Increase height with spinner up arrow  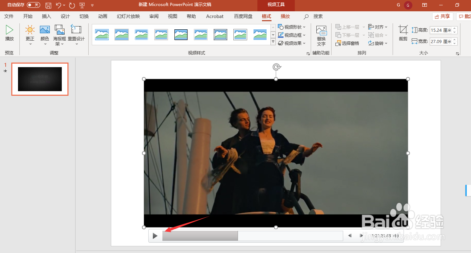tap(455, 28)
